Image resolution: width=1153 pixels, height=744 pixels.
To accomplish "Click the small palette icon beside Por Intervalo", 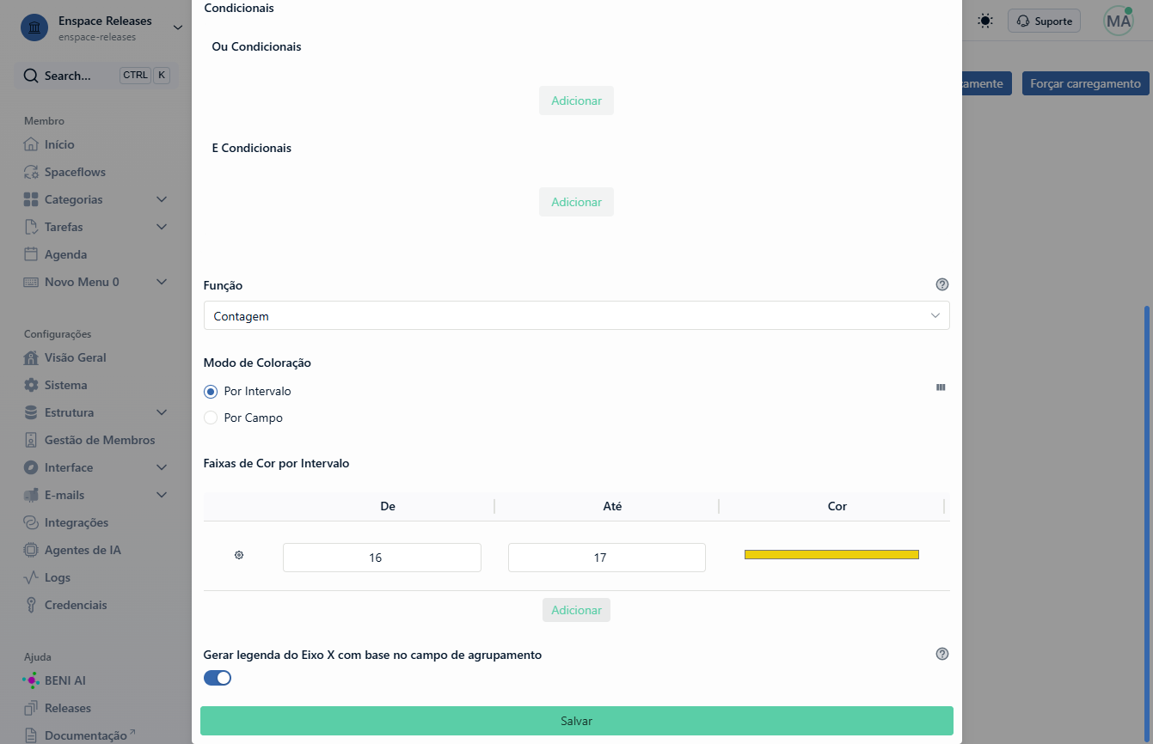I will click(941, 387).
